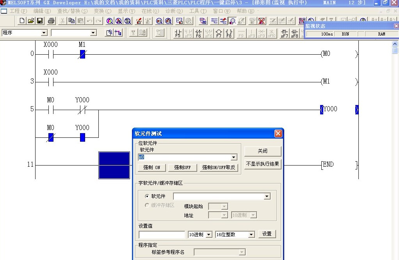Toggle the monitor mode magnifier icon

coord(232,21)
